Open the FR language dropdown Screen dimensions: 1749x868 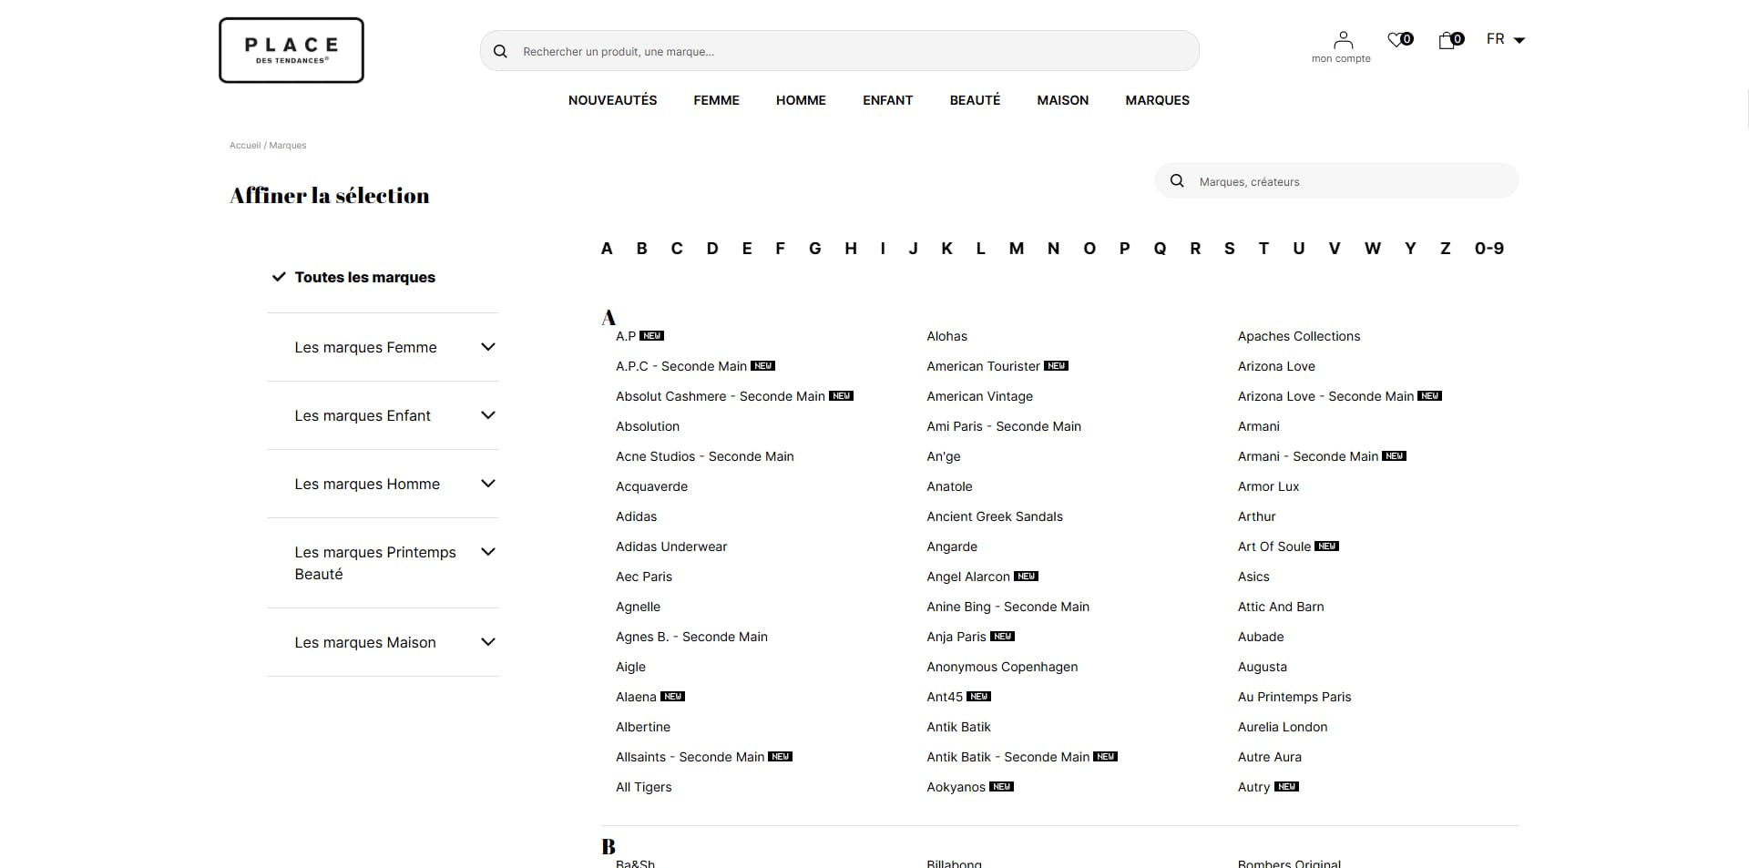click(x=1506, y=39)
